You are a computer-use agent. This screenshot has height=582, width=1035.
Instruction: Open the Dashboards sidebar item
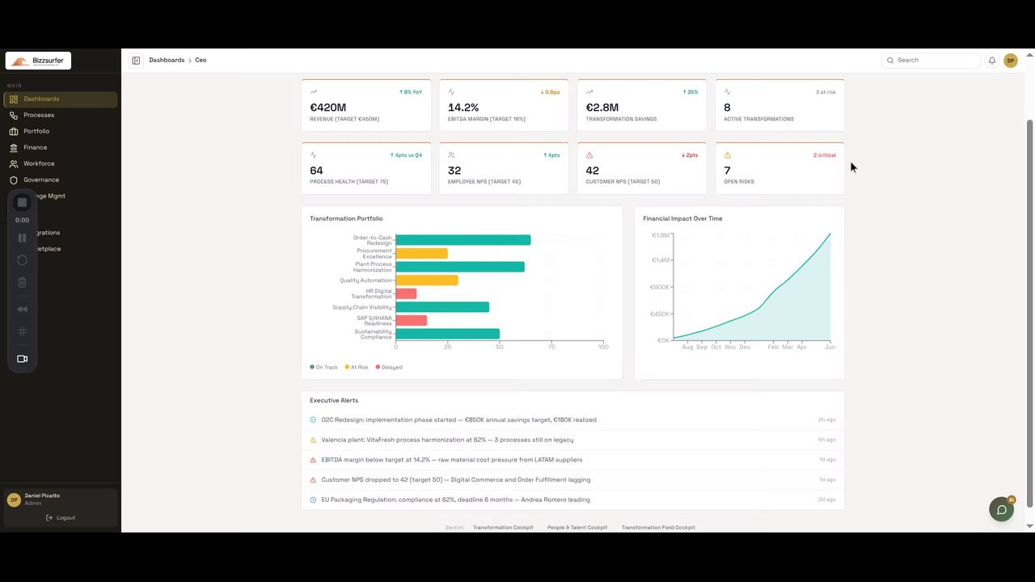pos(61,99)
